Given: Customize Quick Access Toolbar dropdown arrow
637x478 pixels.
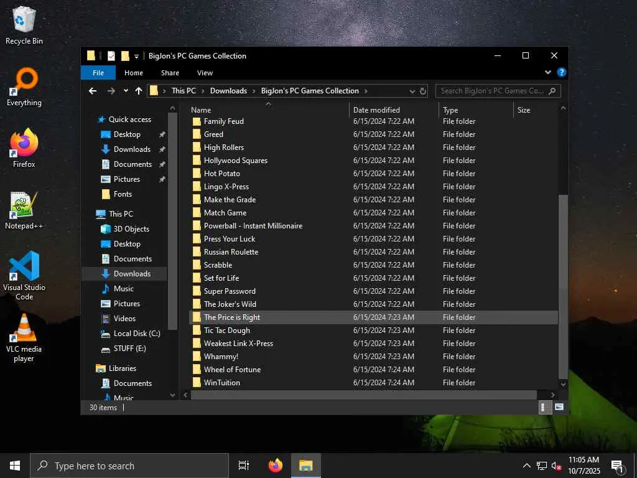Looking at the screenshot, I should pyautogui.click(x=136, y=57).
